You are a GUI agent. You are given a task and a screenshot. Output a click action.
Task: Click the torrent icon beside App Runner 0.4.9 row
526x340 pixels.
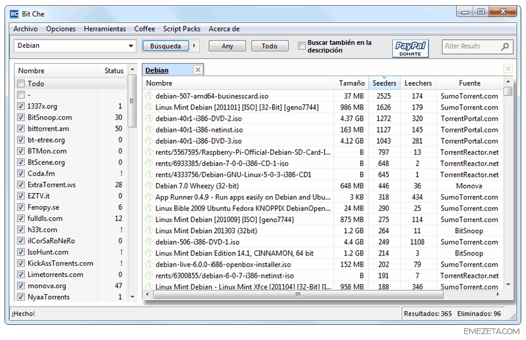[x=149, y=198]
